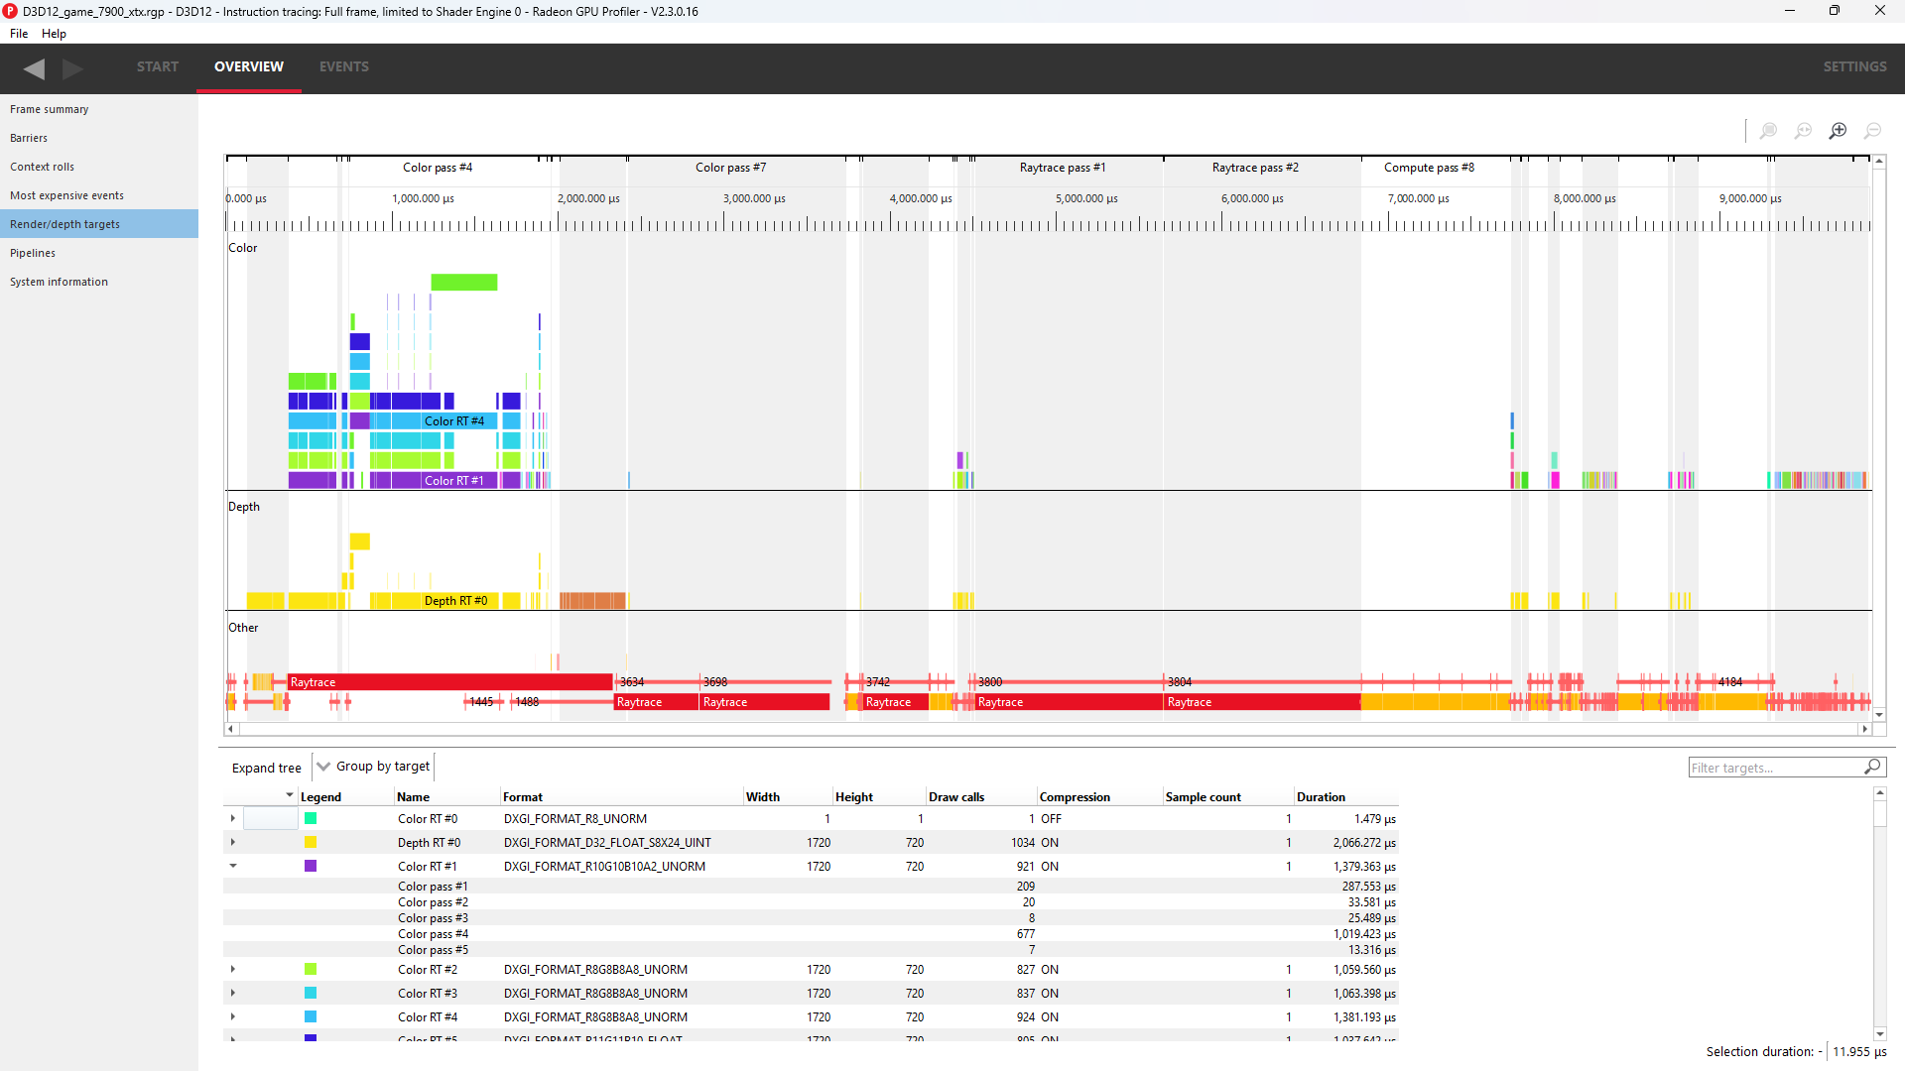This screenshot has width=1905, height=1071.
Task: Click the Color RT #1 color swatch
Action: tap(311, 865)
